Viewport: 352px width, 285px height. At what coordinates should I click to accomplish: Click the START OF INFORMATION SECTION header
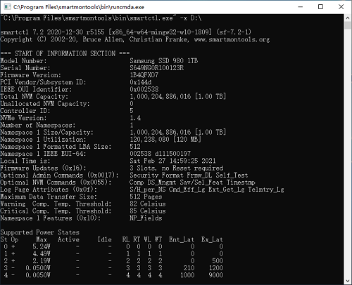tap(65, 53)
